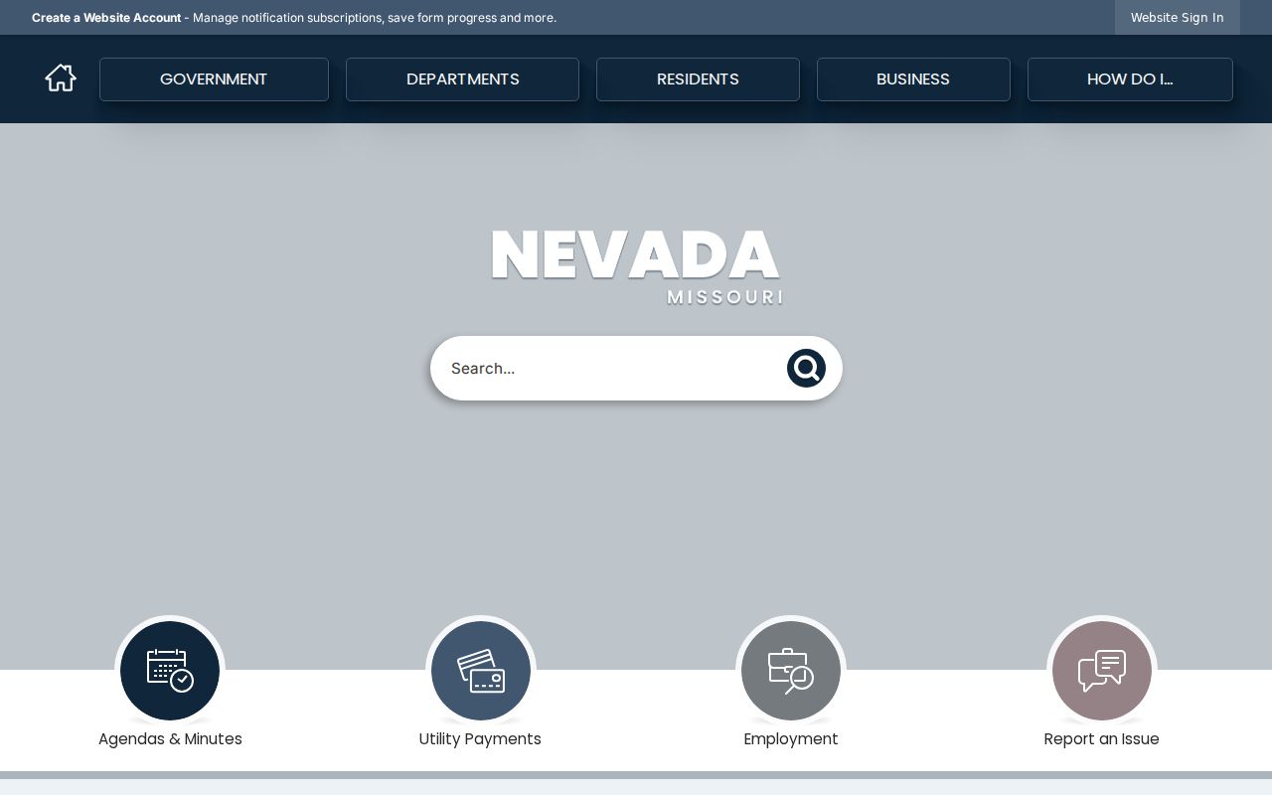
Task: Click the Utility Payments text label
Action: point(480,739)
